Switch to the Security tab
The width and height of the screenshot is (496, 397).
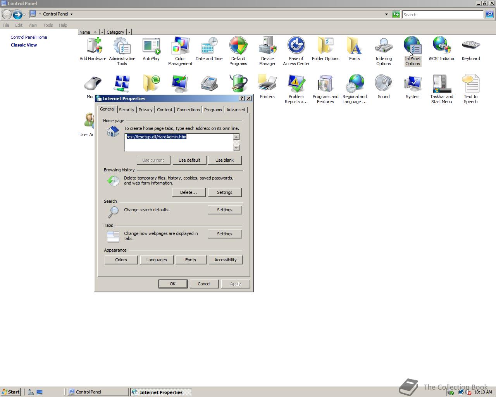click(x=127, y=110)
